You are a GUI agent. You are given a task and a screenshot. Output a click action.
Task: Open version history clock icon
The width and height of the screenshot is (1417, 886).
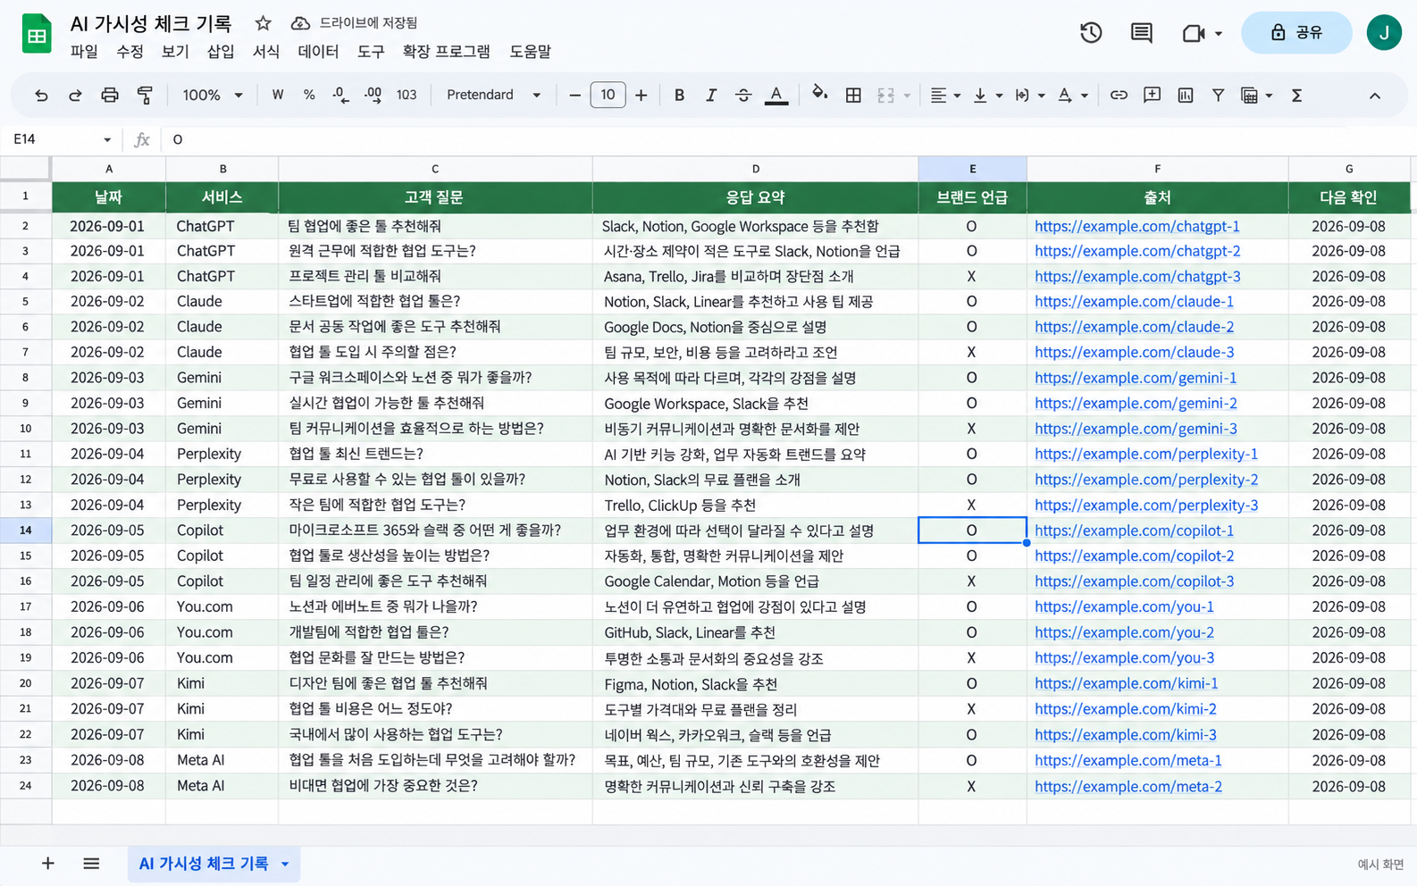pyautogui.click(x=1091, y=33)
